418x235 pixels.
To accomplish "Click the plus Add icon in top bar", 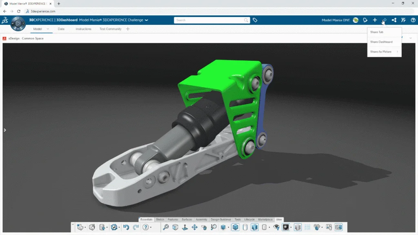I will pyautogui.click(x=375, y=20).
